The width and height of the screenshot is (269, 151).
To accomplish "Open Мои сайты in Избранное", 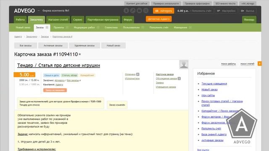I will 208,96.
